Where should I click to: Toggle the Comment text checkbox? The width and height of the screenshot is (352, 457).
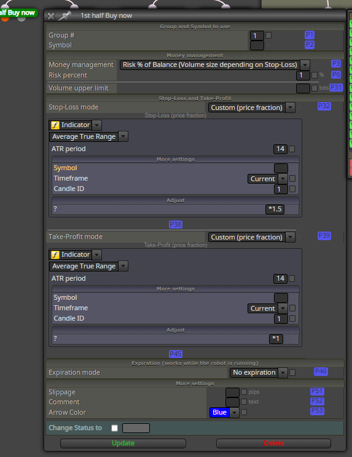point(244,402)
